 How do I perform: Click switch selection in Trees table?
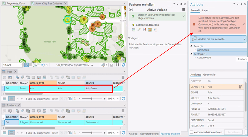pos(28,77)
